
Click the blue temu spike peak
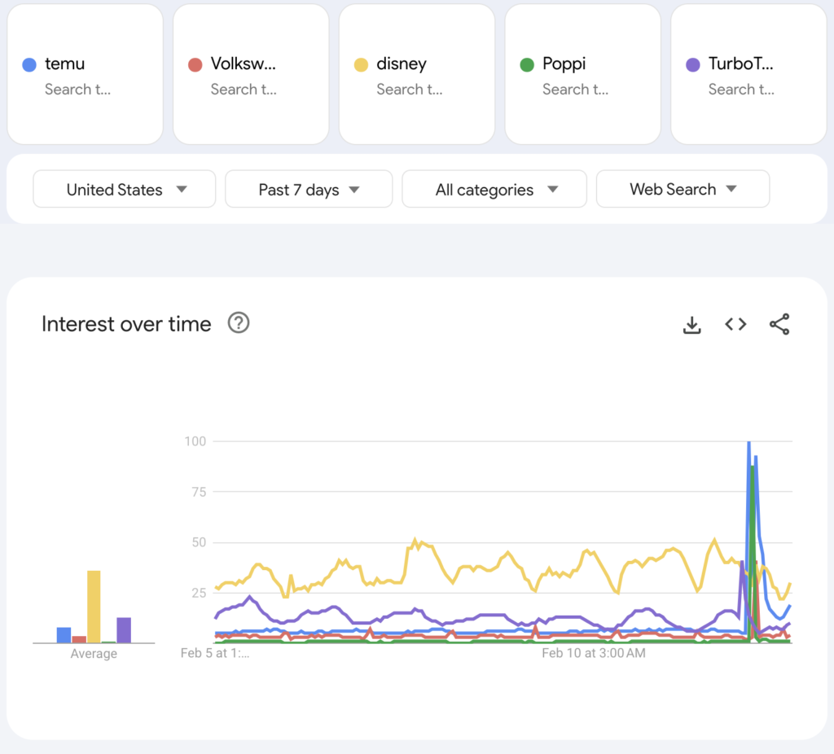pos(748,445)
